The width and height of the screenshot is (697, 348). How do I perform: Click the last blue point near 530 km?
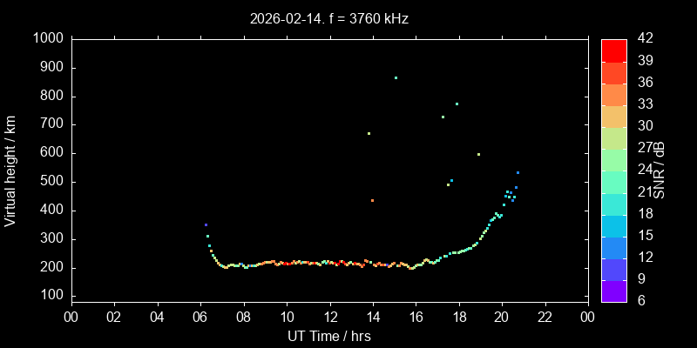click(518, 172)
